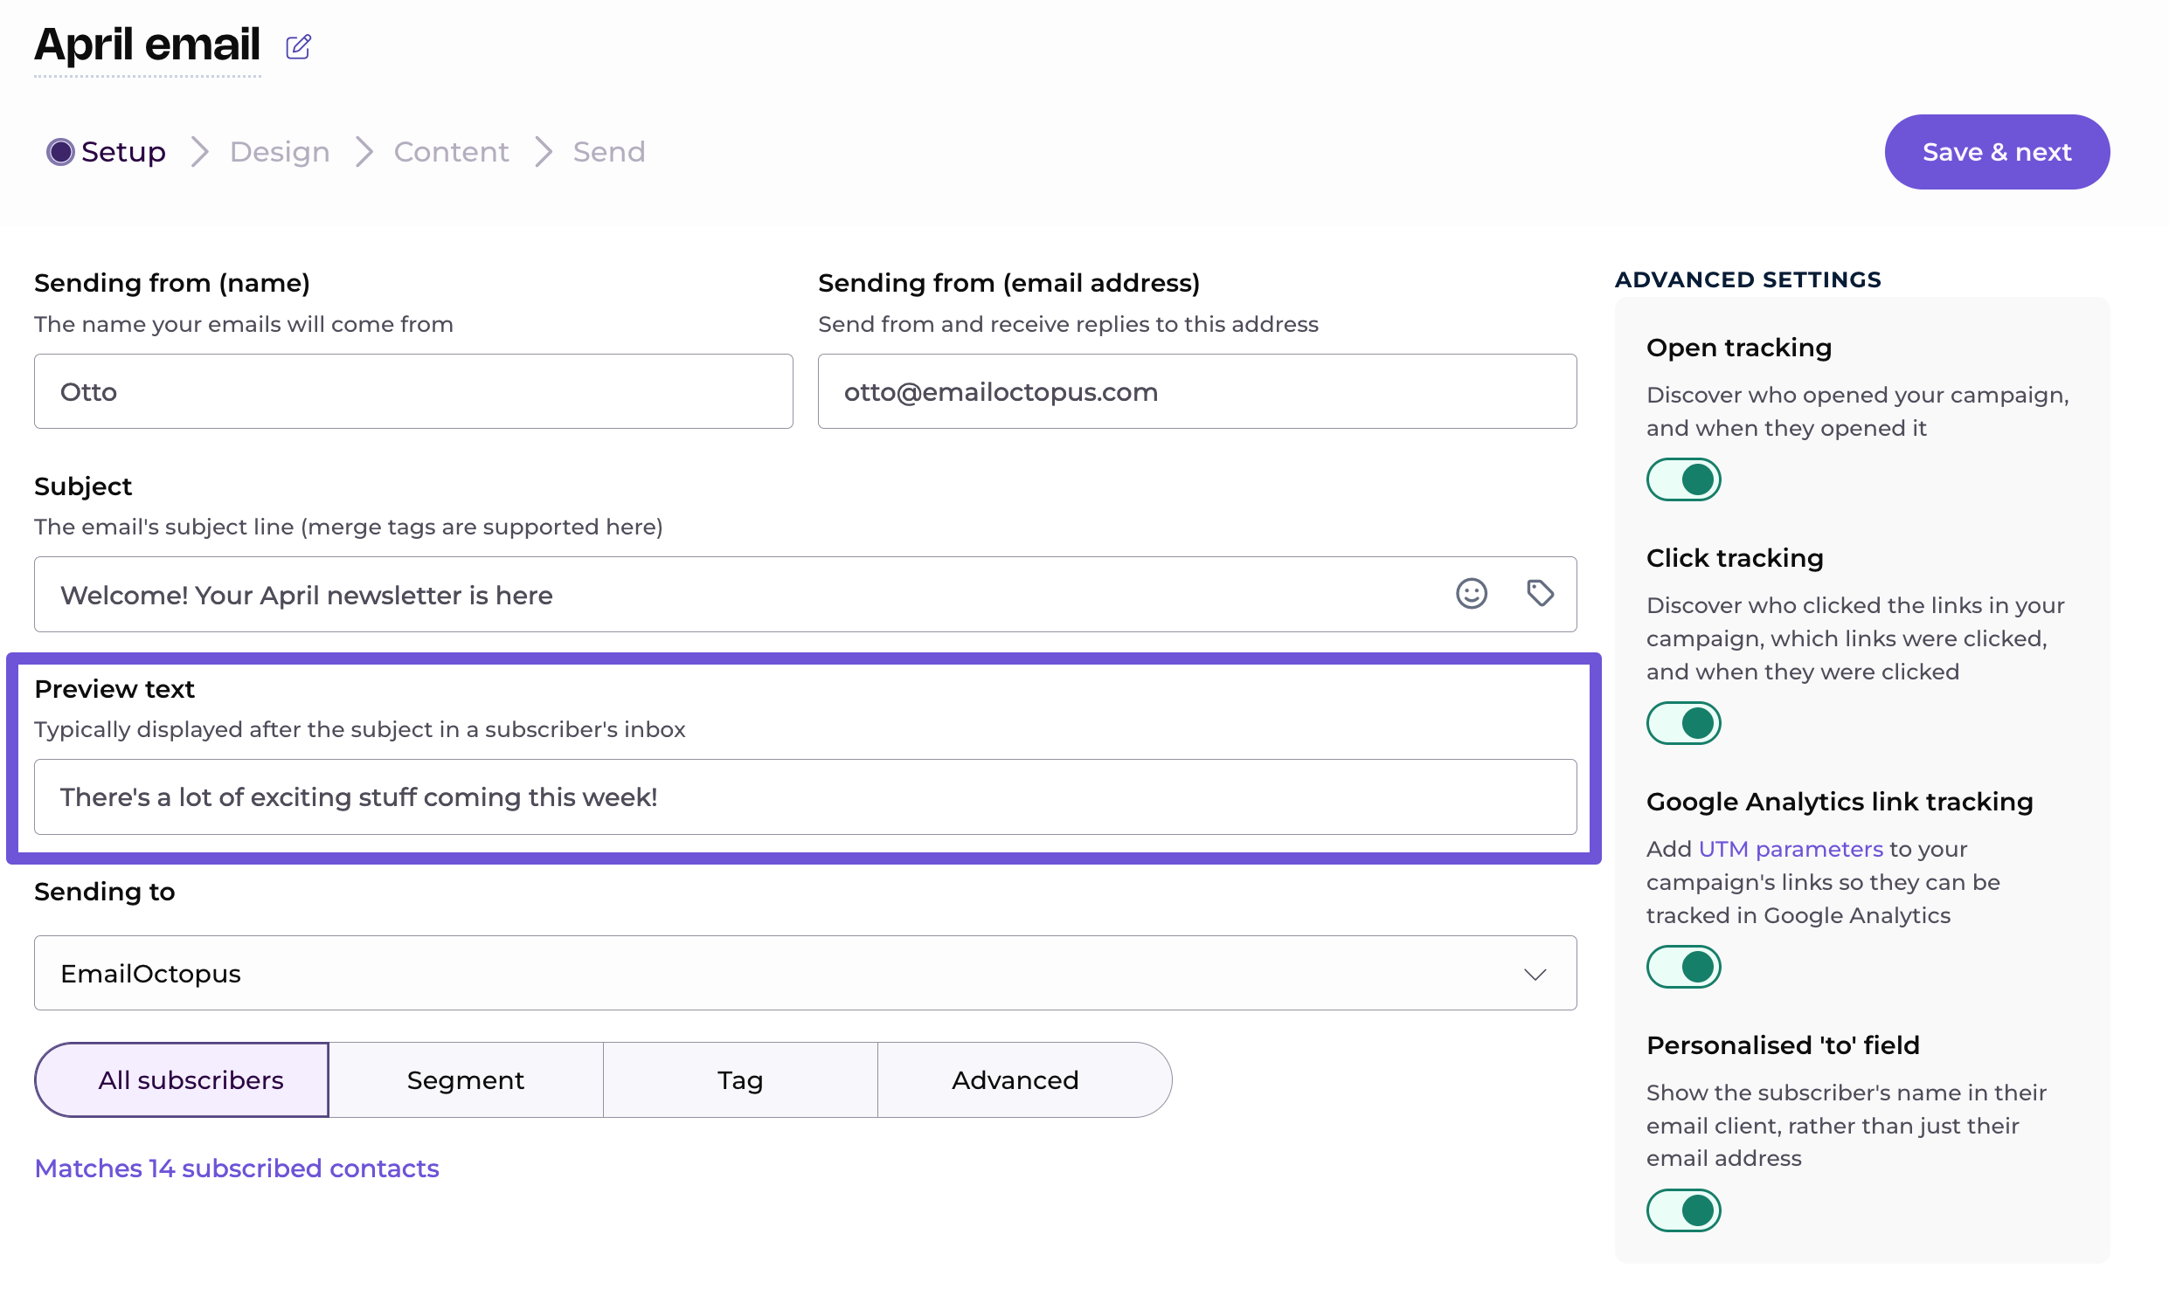Turn off Google Analytics link tracking

[1683, 967]
